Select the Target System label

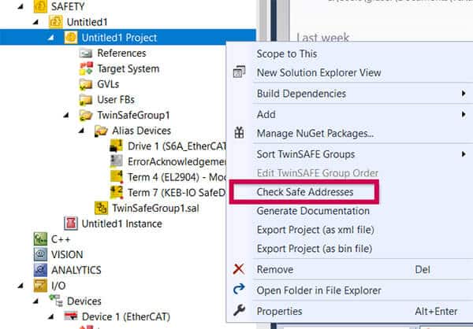[x=128, y=69]
